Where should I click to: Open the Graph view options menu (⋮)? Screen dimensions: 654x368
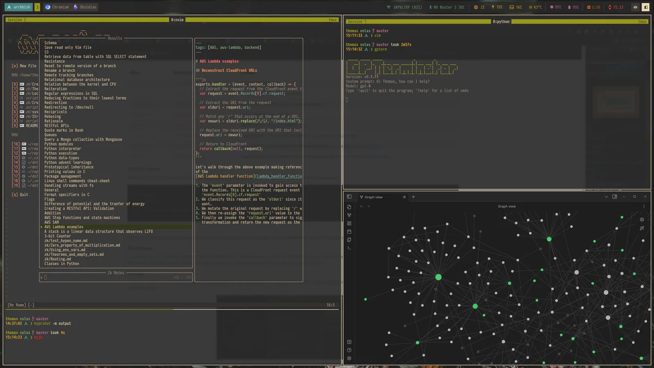click(644, 207)
